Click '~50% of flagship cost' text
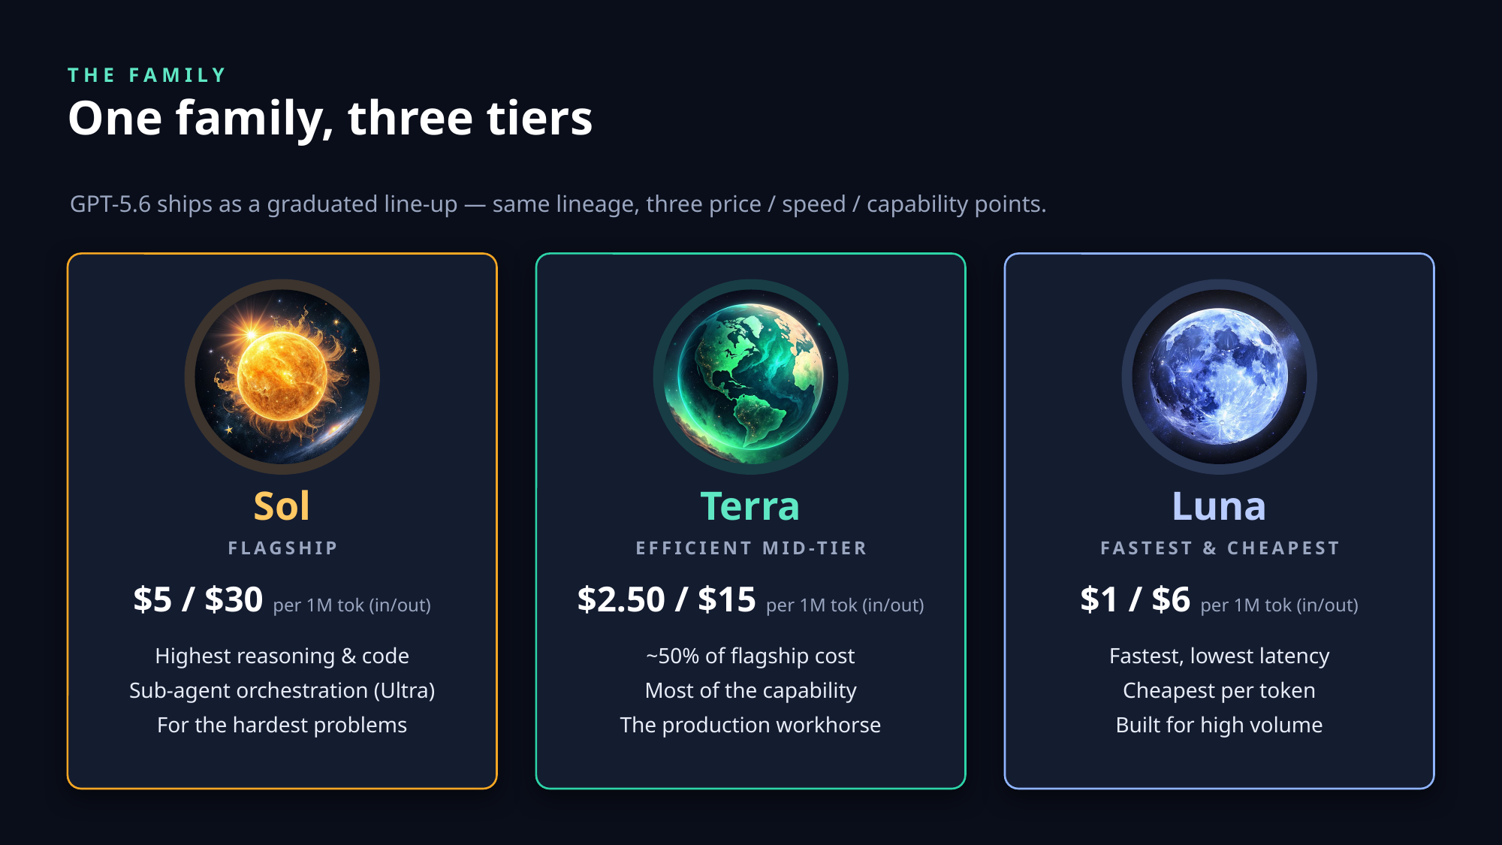The width and height of the screenshot is (1502, 845). click(x=750, y=656)
